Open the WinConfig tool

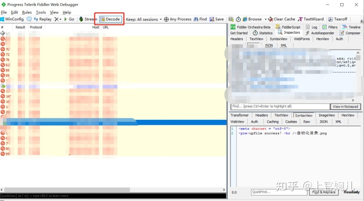pyautogui.click(x=12, y=19)
